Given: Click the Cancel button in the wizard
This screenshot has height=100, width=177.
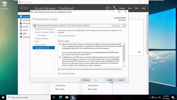Looking at the screenshot, I should [x=121, y=80].
